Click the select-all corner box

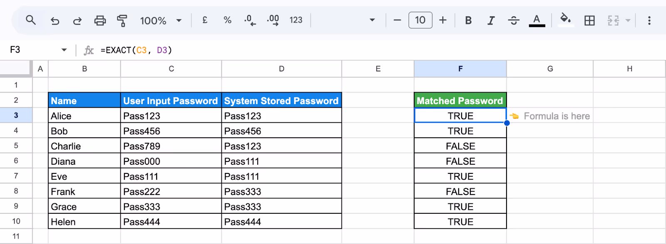click(x=16, y=69)
